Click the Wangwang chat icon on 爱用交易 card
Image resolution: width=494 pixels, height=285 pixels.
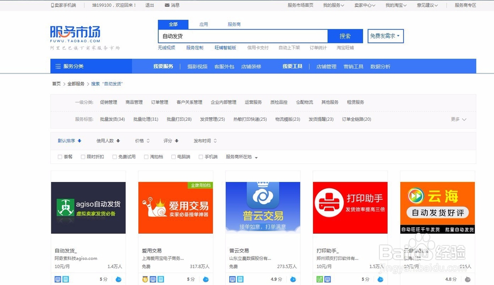click(x=206, y=279)
